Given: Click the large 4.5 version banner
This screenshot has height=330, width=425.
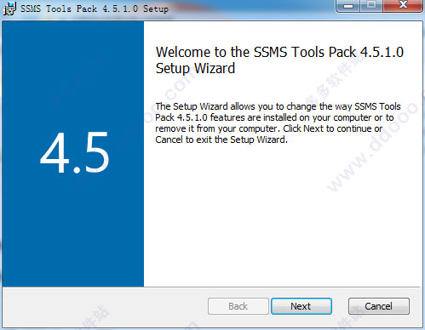Looking at the screenshot, I should [x=74, y=153].
